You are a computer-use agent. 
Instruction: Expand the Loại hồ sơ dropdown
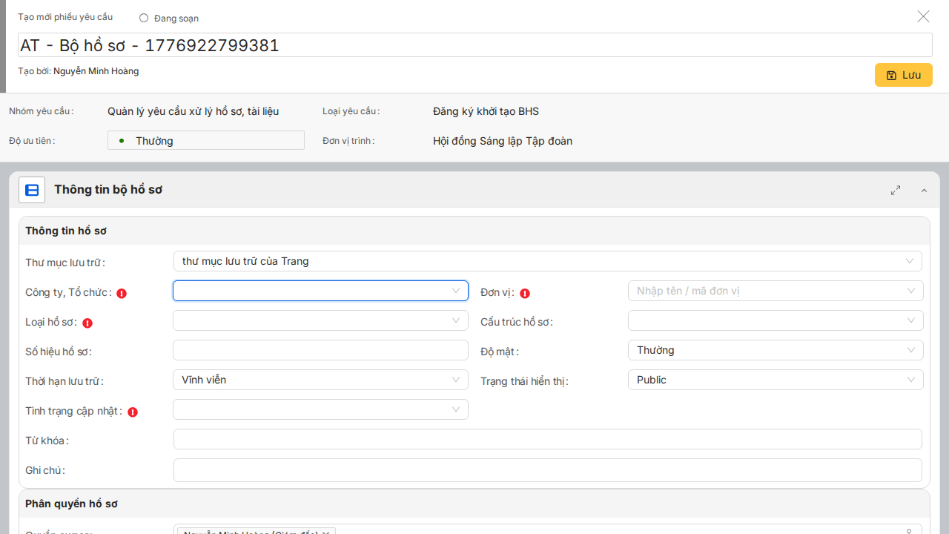click(320, 320)
